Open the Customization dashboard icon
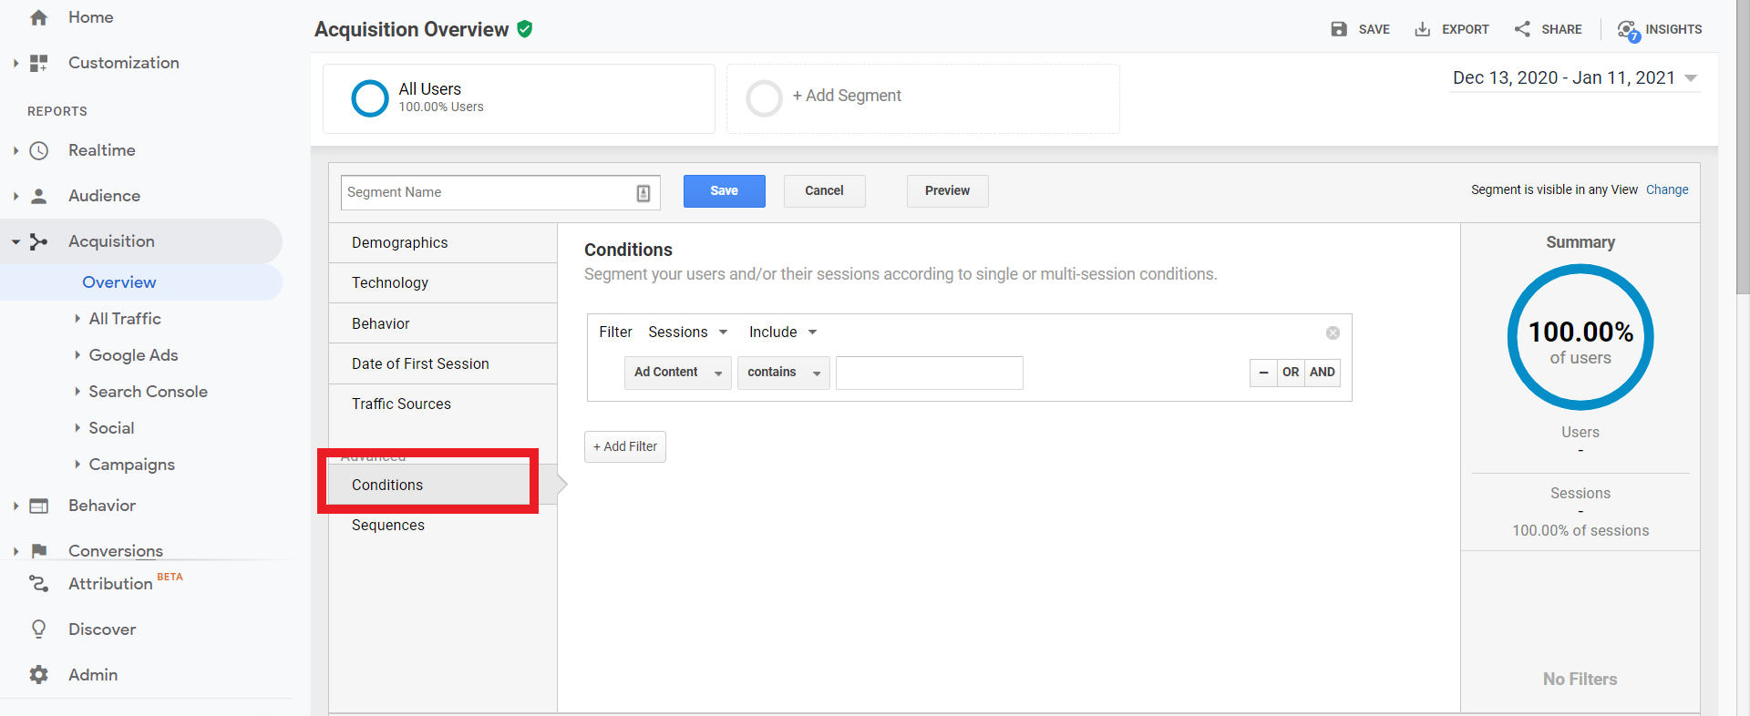The height and width of the screenshot is (716, 1750). [x=38, y=63]
